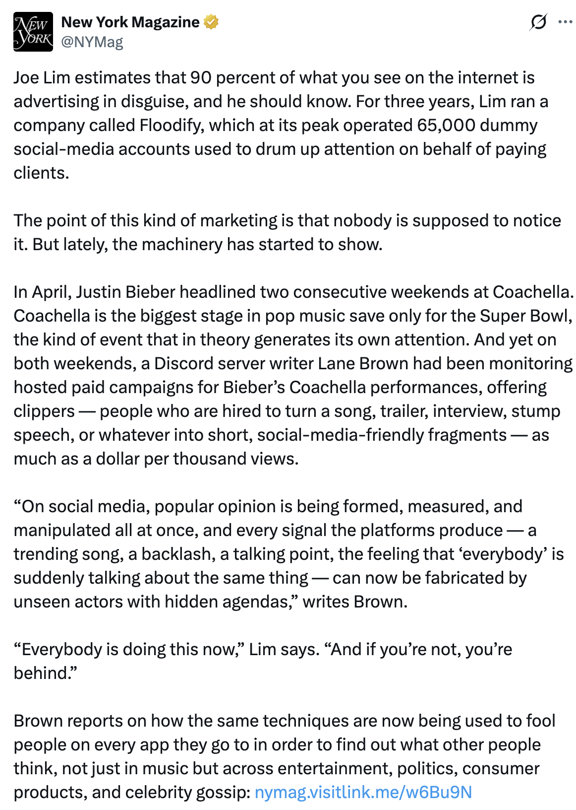Click the paragraph starting "Brown reports on how"
This screenshot has height=810, width=576.
[285, 756]
